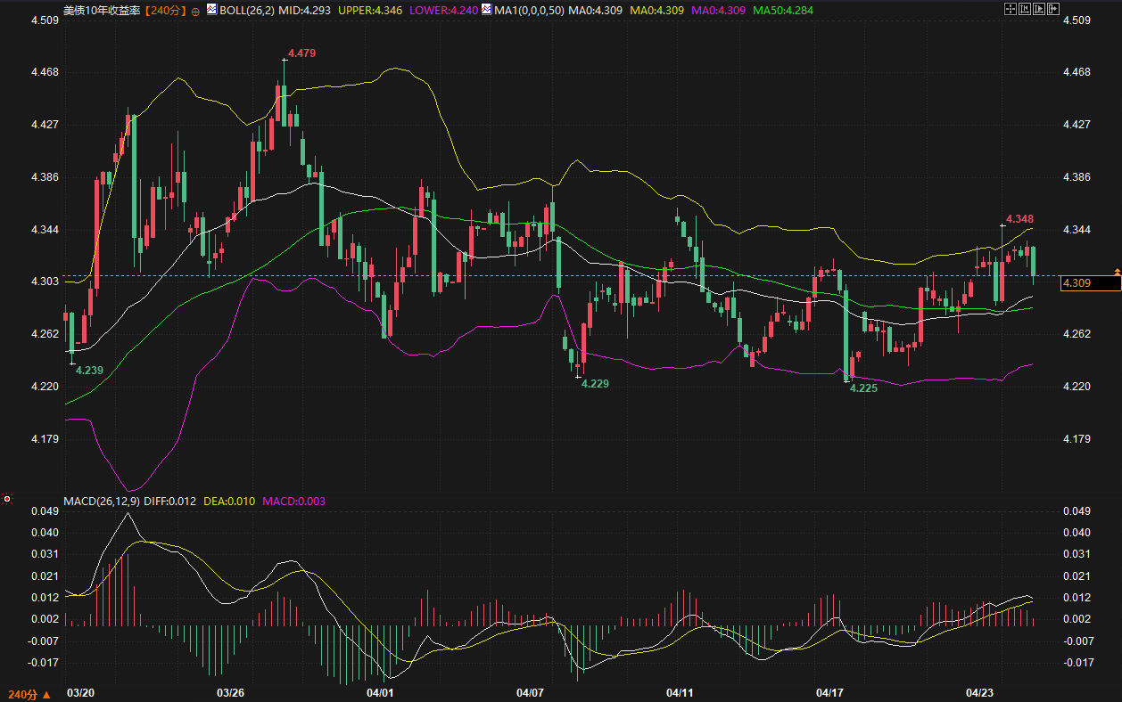
Task: Click the highlighted 4.309 current price tag
Action: coord(1087,283)
